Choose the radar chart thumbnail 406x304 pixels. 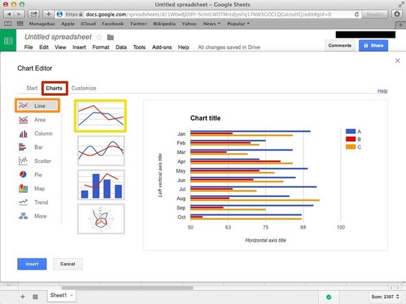tap(101, 219)
